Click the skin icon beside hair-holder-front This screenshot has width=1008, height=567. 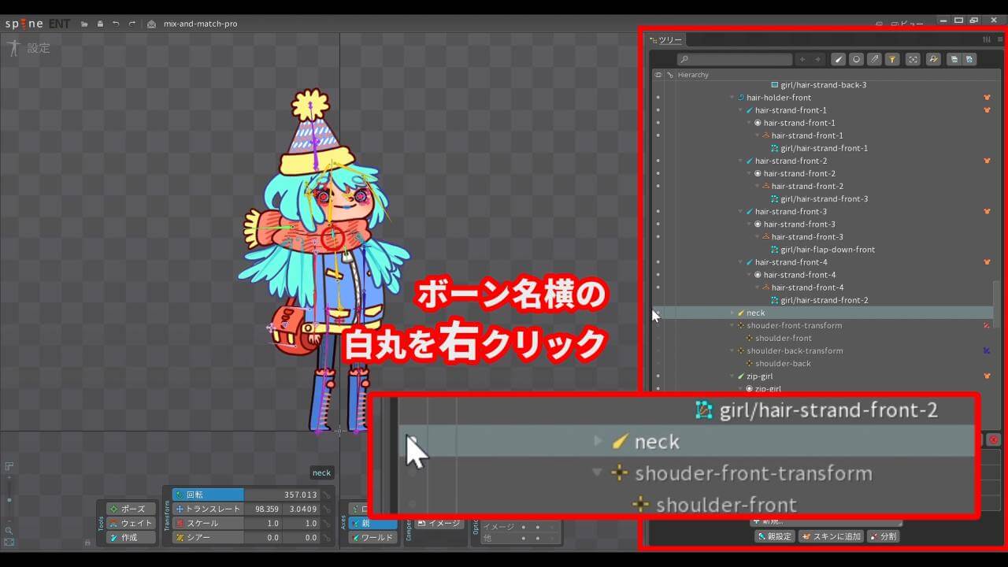coord(987,98)
